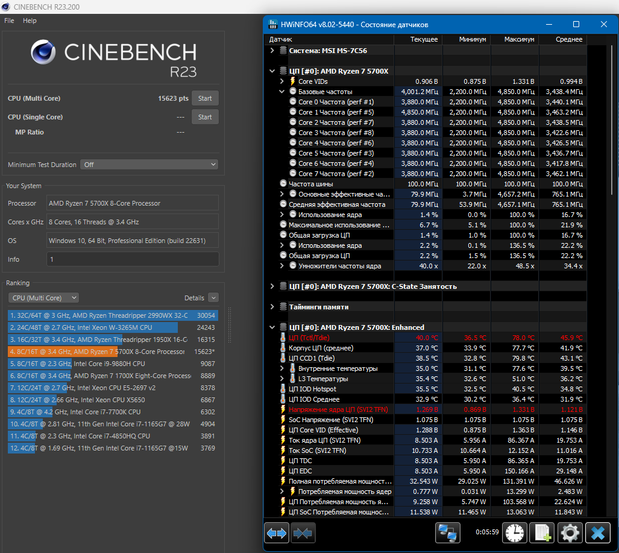
Task: Click chip icon beside Тайминги памяти
Action: [x=283, y=307]
